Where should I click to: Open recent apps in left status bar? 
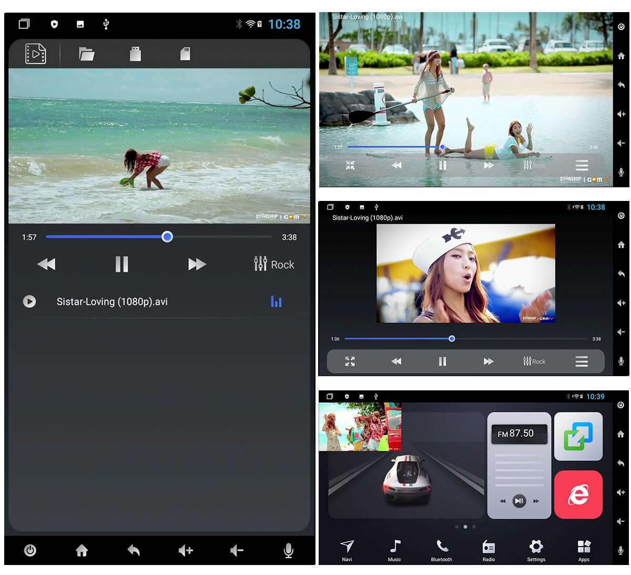point(24,24)
